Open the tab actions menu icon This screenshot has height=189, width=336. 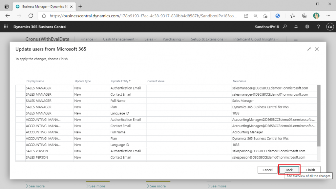7,7
